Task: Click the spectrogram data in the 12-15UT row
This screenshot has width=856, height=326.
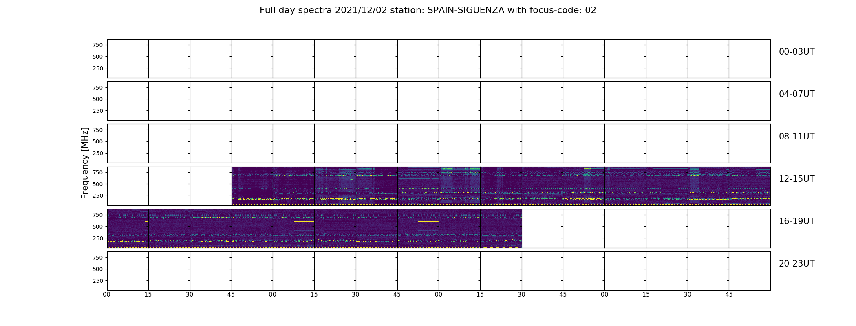Action: point(501,186)
